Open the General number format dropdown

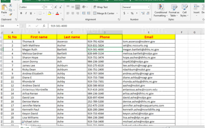149,7
